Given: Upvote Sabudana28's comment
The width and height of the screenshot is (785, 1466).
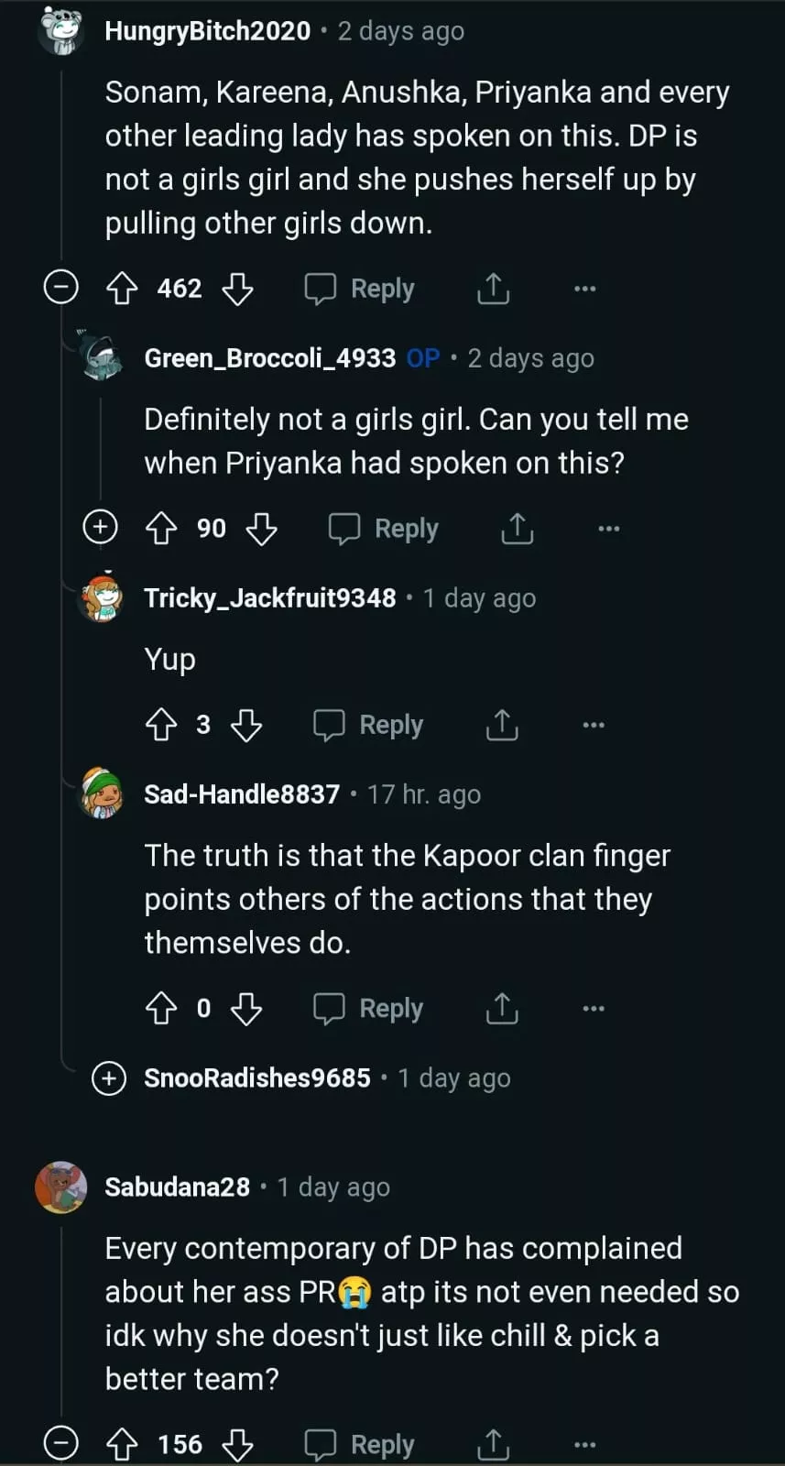Looking at the screenshot, I should (x=122, y=1445).
